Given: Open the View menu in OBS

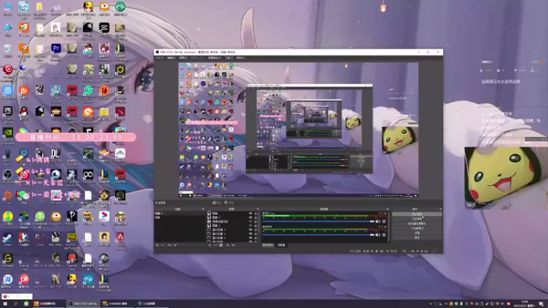Looking at the screenshot, I should 183,57.
